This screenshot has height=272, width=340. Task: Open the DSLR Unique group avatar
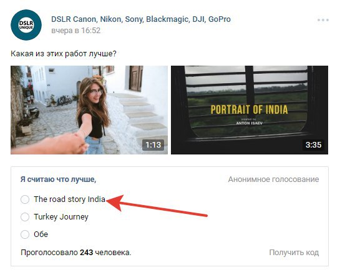[26, 25]
